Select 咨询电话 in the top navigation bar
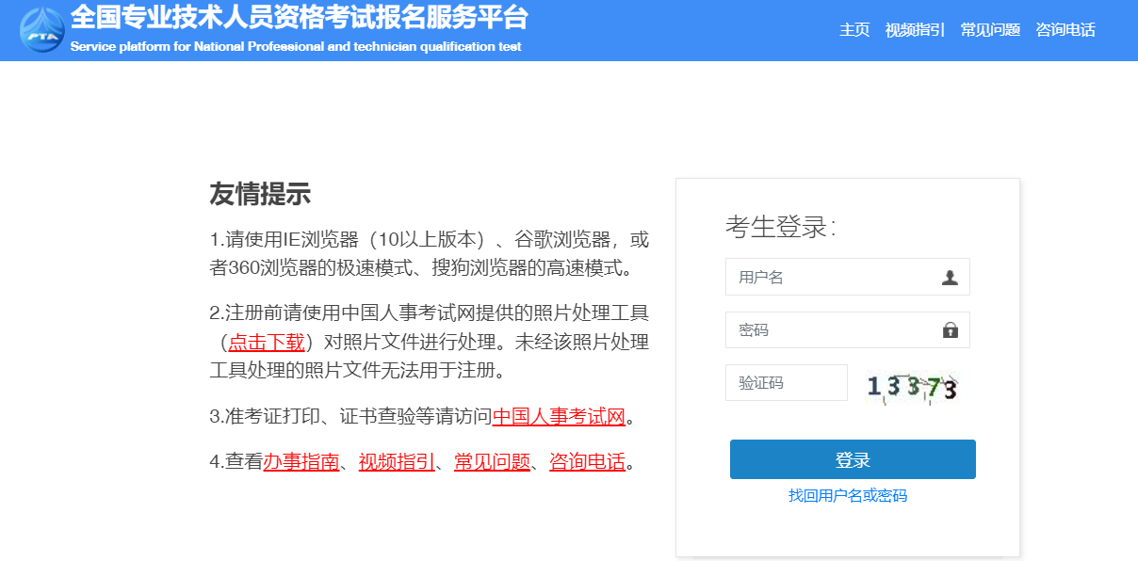The height and width of the screenshot is (561, 1138). click(x=1065, y=30)
